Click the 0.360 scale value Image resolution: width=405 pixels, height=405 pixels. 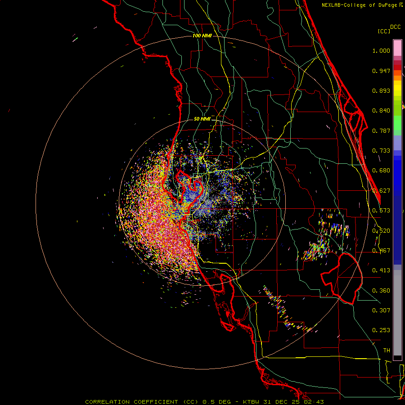381,291
